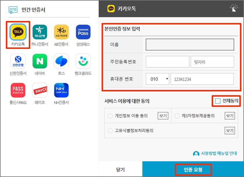Choose the Payco (페이코) certificate icon
The width and height of the screenshot is (244, 177).
(40, 90)
